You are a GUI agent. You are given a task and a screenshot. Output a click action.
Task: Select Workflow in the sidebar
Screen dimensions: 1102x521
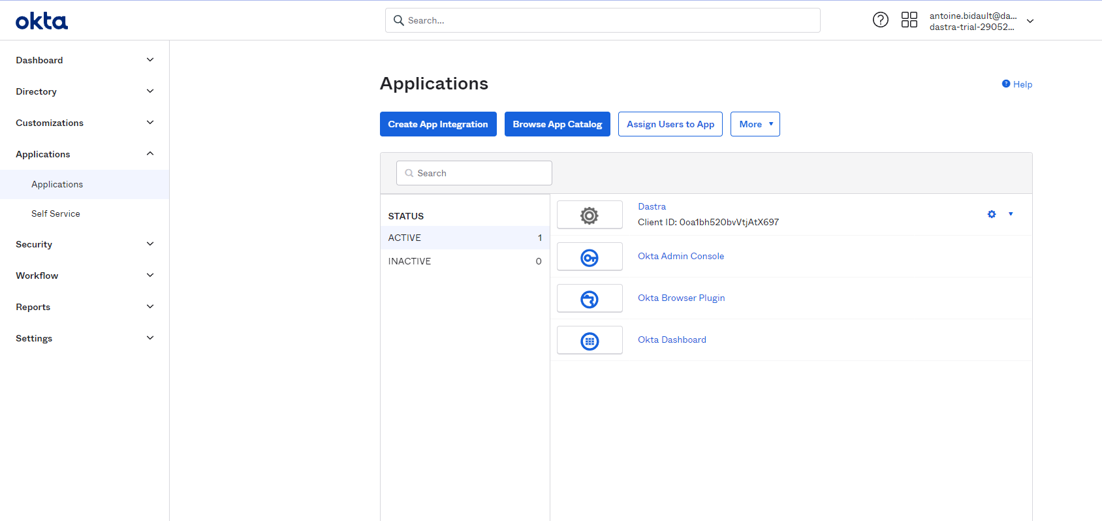[x=37, y=276]
